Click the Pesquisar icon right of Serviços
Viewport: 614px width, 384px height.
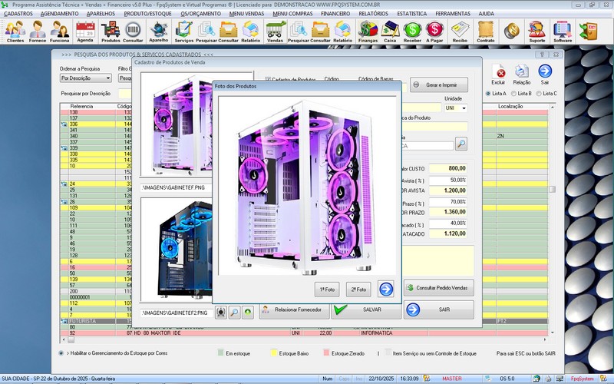point(206,31)
